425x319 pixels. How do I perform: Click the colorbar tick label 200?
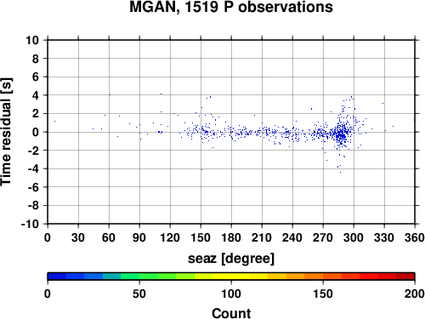point(415,293)
